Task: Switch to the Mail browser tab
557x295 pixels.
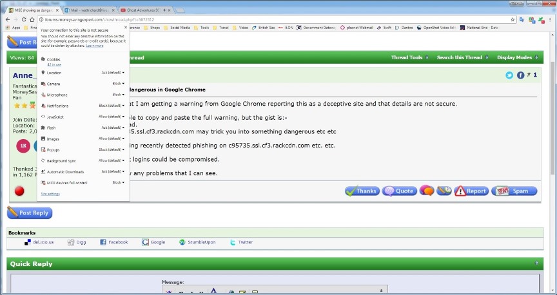Action: pos(89,10)
